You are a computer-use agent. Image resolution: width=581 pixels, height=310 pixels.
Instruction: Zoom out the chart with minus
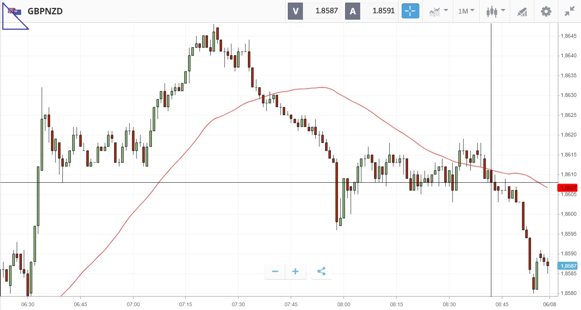click(275, 272)
